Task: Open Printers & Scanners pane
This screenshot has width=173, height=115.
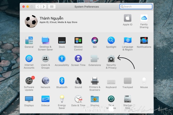Action: [95, 81]
